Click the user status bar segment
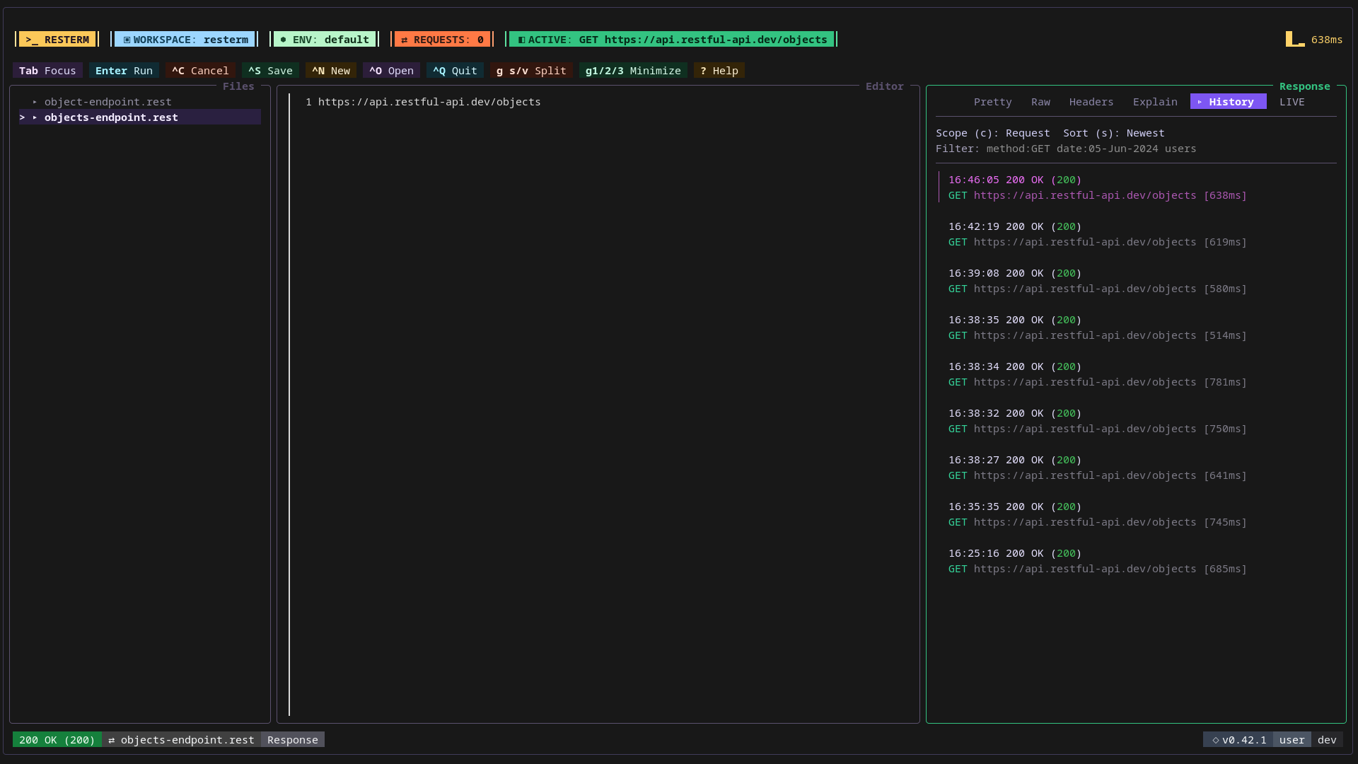 coord(1292,740)
